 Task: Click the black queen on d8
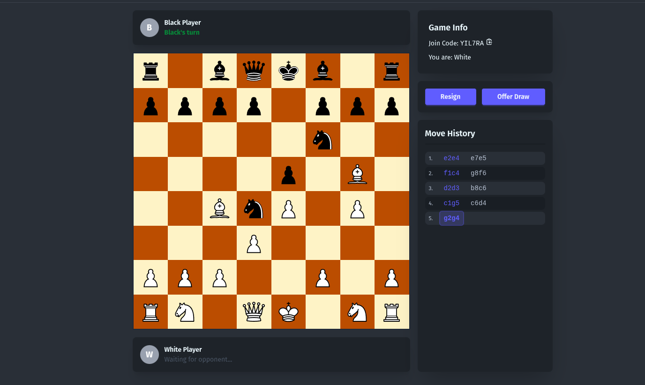[x=254, y=70]
